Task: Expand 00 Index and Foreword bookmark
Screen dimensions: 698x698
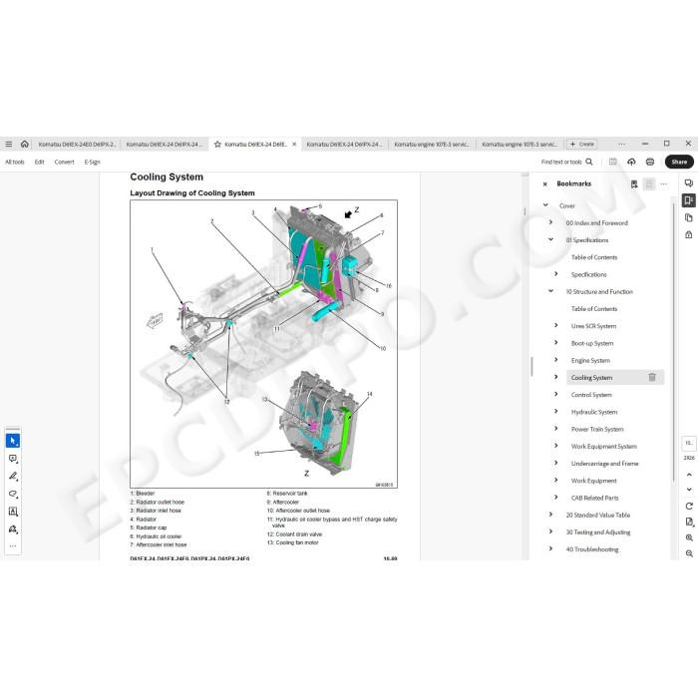Action: (x=550, y=222)
